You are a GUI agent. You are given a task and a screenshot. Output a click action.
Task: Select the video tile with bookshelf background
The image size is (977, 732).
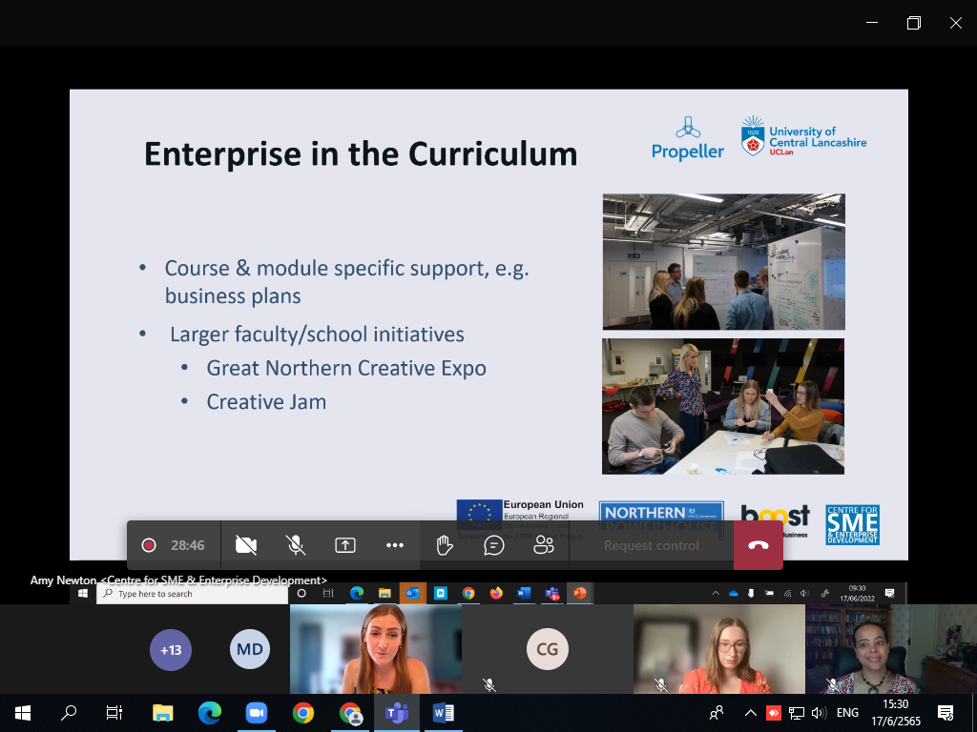pyautogui.click(x=891, y=649)
